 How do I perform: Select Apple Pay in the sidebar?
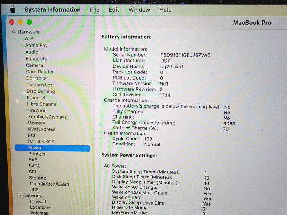click(x=37, y=46)
